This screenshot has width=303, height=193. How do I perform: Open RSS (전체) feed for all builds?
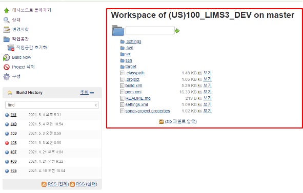coord(58,184)
